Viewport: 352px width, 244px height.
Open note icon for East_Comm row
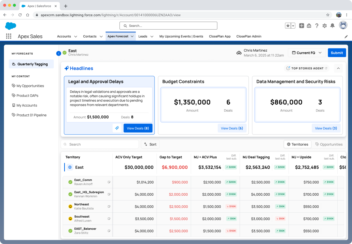(x=109, y=182)
